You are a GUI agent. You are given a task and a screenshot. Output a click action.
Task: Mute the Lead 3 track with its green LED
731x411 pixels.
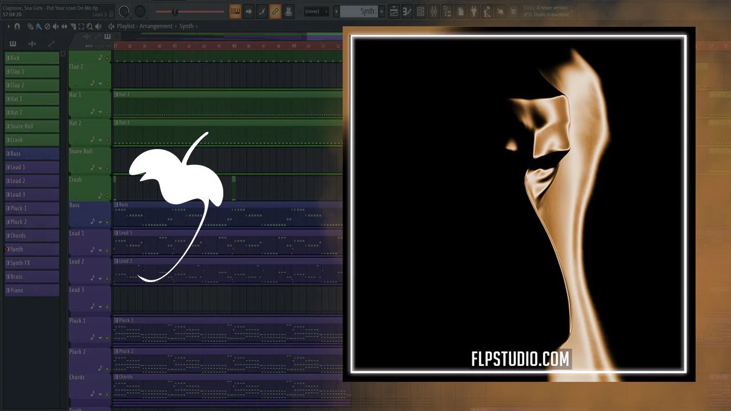coord(107,307)
